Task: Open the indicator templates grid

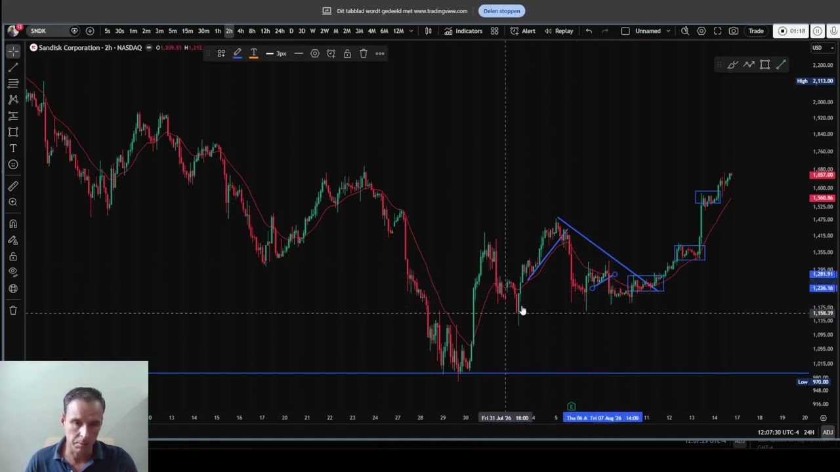Action: [495, 31]
